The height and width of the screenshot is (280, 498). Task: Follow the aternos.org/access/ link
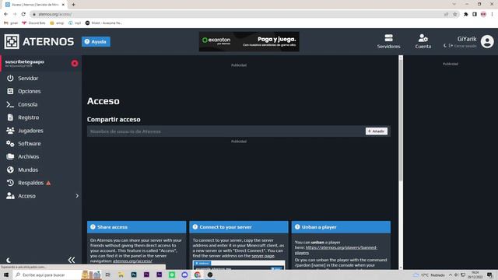(132, 261)
